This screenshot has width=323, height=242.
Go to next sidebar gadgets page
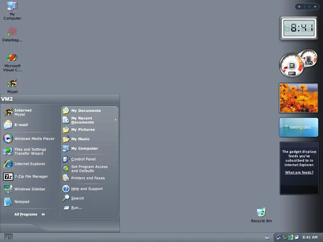point(315,7)
